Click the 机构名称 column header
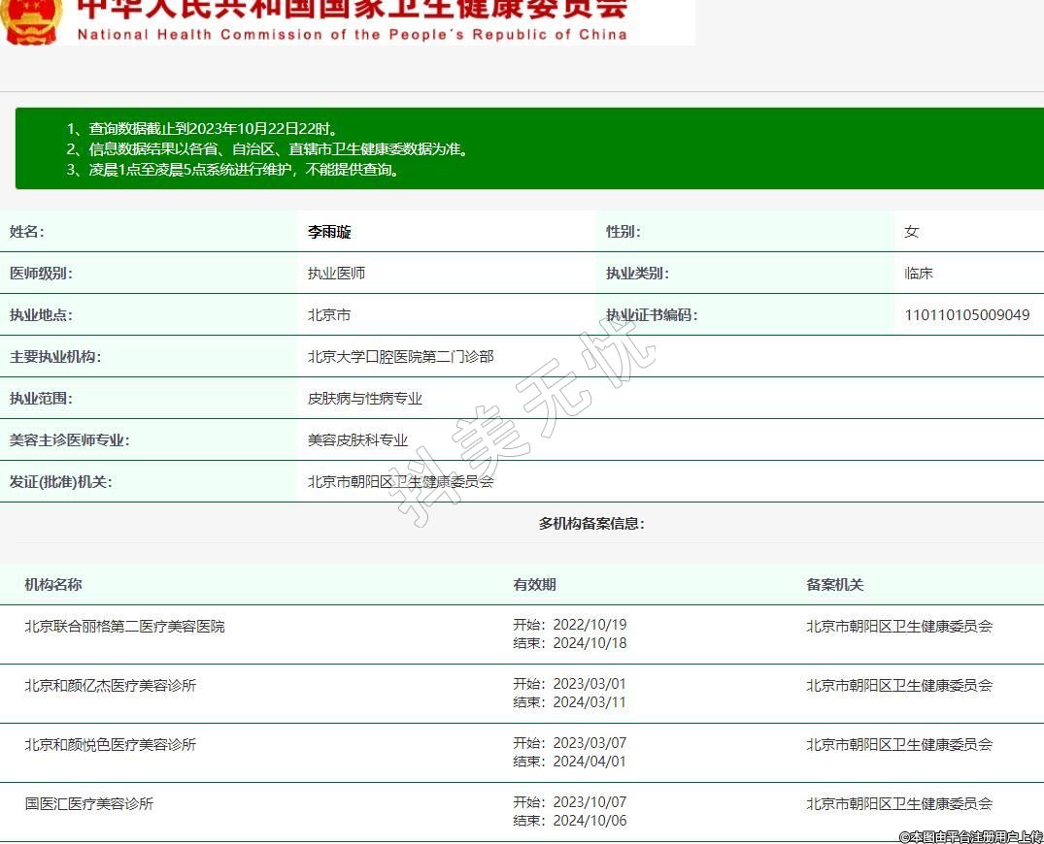 53,585
